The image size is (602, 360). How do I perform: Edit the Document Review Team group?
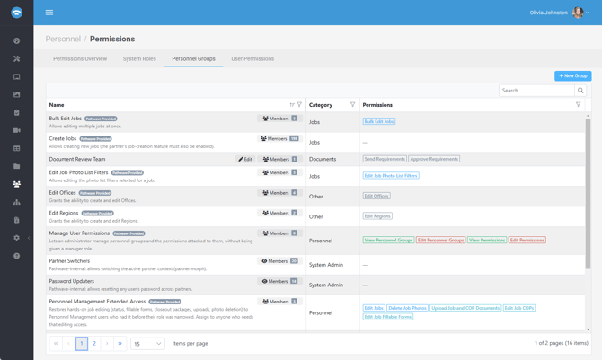[x=245, y=159]
